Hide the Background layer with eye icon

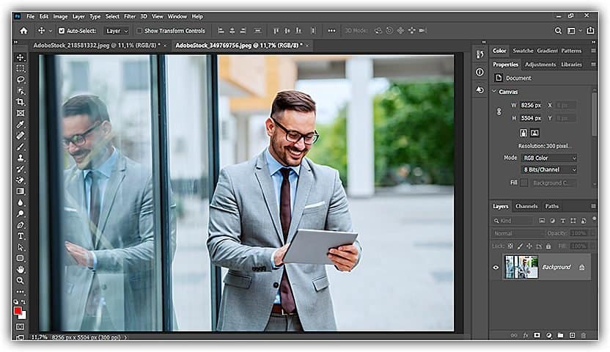pos(496,268)
